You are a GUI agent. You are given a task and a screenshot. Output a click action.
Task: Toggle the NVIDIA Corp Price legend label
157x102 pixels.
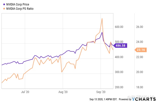click(x=18, y=4)
